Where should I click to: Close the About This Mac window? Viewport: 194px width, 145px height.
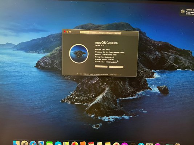[x=65, y=32]
